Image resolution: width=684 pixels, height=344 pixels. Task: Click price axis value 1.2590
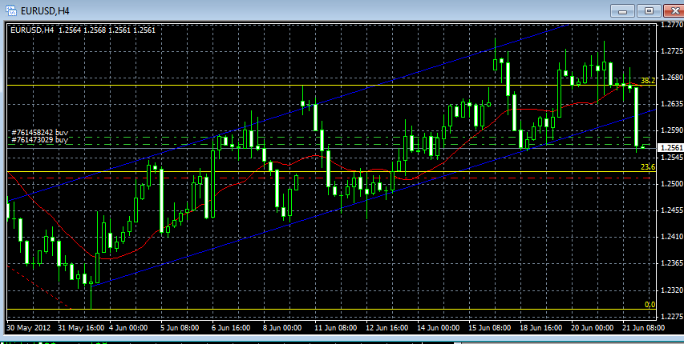(670, 130)
